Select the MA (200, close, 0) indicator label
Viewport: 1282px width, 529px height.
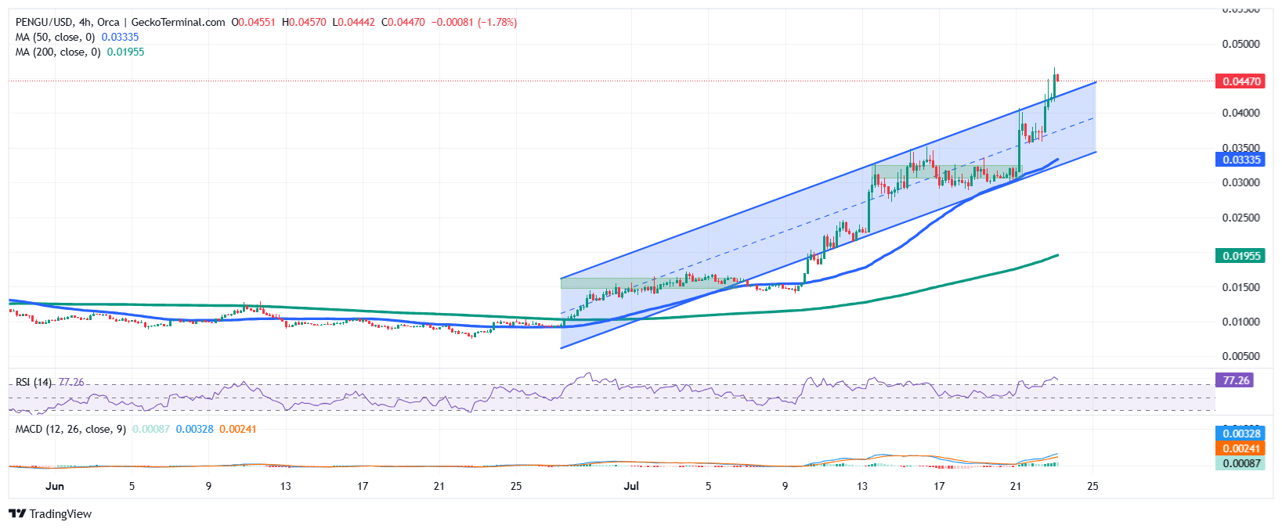pos(58,52)
